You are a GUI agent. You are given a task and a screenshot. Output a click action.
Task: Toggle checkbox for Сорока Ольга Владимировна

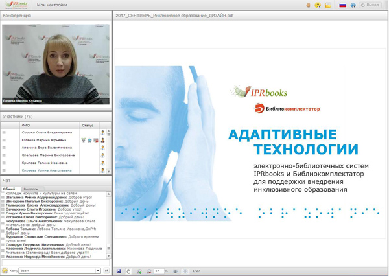click(x=4, y=132)
